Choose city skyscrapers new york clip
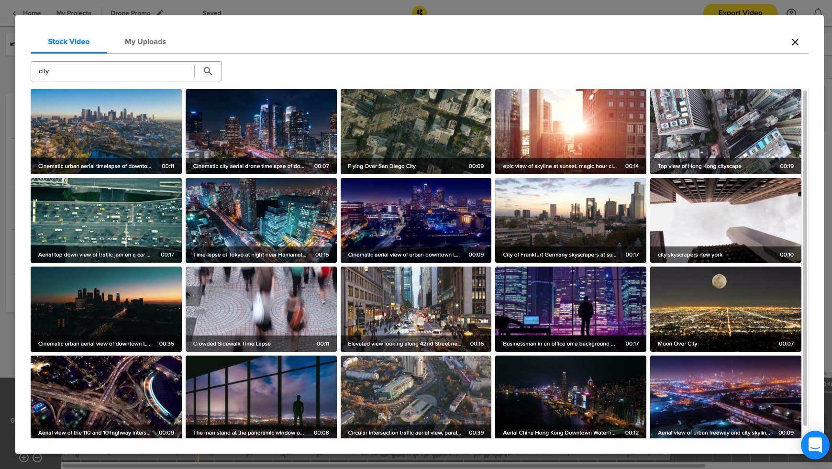 (x=725, y=220)
